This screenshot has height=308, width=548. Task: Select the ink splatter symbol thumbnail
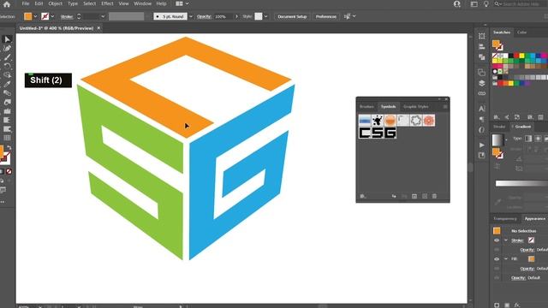point(377,121)
